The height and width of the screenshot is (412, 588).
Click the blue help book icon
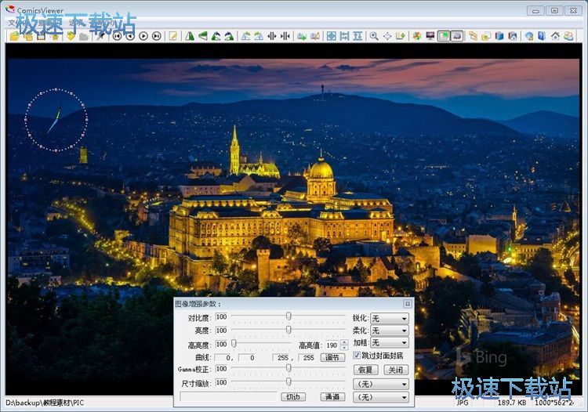(542, 36)
